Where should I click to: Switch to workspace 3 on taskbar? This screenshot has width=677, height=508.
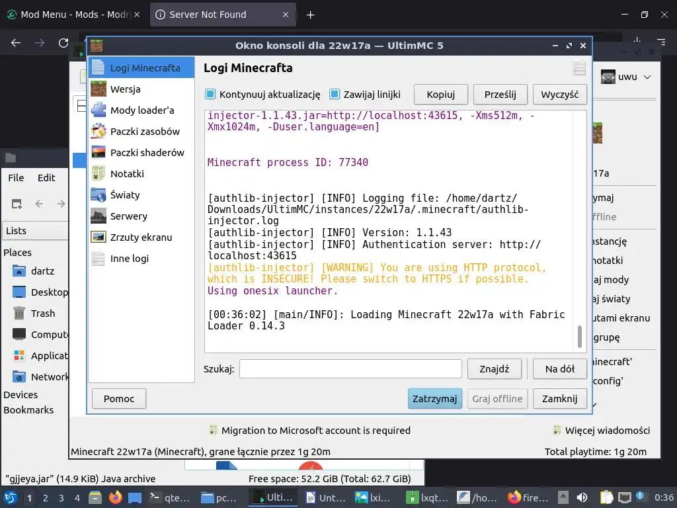click(61, 498)
